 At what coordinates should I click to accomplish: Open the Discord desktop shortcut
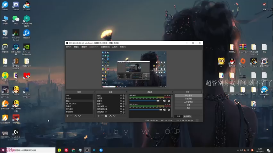[x=16, y=6]
